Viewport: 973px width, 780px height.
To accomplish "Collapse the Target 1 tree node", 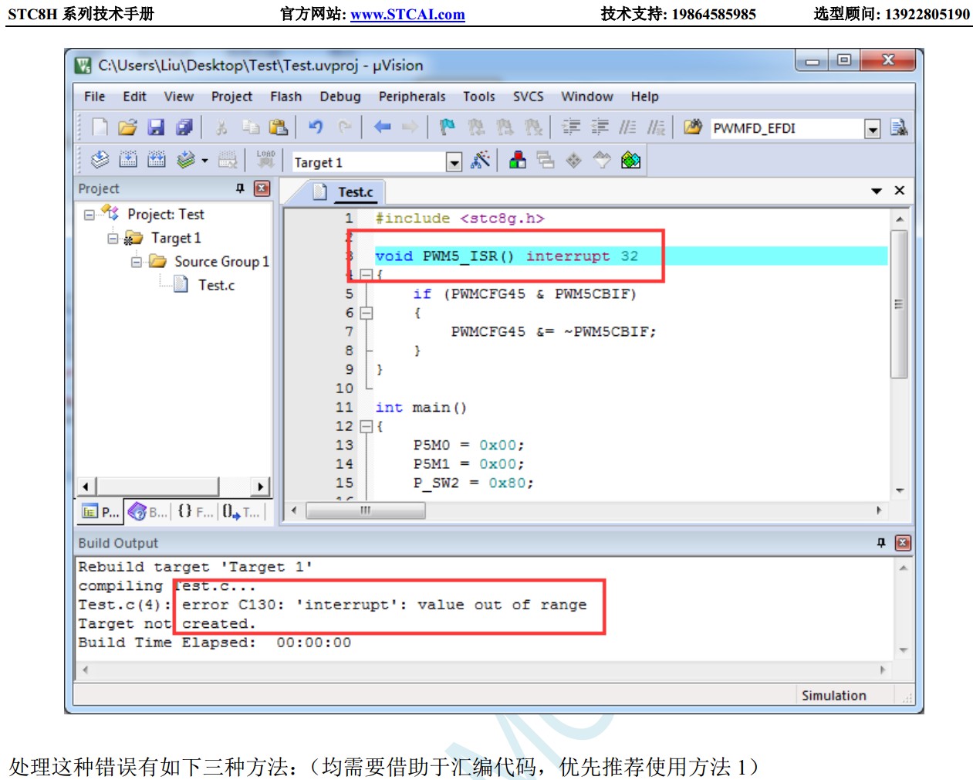I will [x=113, y=239].
